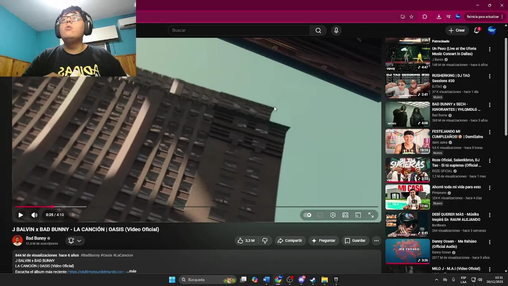Open Epic Games launcher from taskbar

point(336,280)
